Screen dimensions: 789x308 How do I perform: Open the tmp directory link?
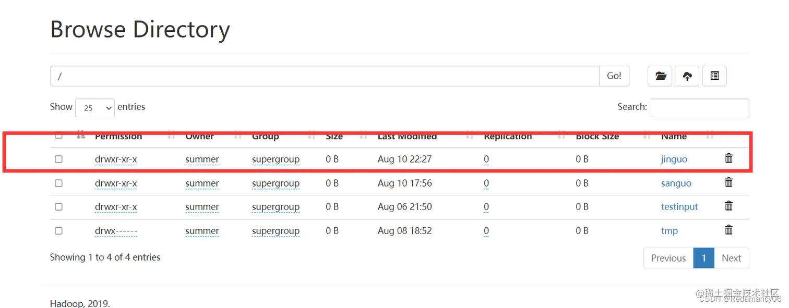[670, 230]
